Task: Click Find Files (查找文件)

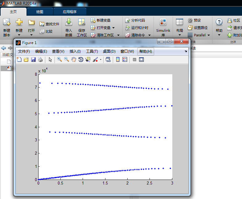Action: point(49,24)
